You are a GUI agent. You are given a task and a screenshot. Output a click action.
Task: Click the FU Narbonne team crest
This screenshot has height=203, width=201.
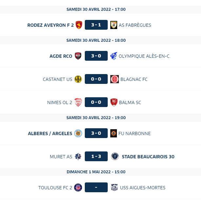coord(114,133)
